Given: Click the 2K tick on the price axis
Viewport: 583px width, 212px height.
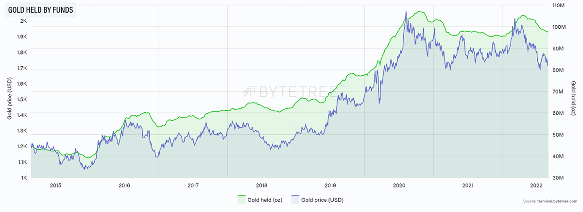Looking at the screenshot, I should (x=24, y=21).
